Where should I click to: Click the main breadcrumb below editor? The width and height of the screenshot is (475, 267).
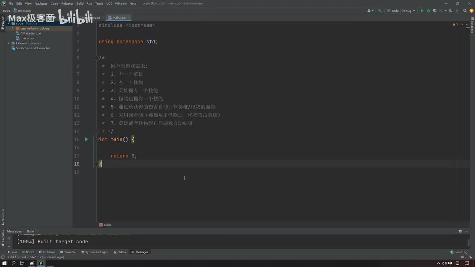105,225
